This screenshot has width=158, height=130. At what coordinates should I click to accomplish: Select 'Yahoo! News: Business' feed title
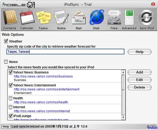pos(31,72)
